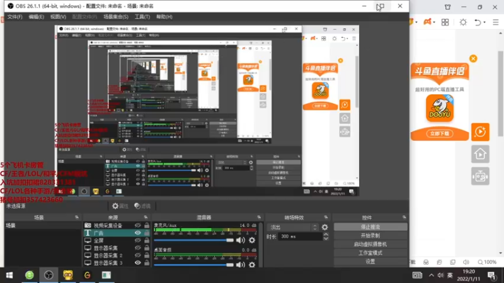The width and height of the screenshot is (504, 283).
Task: Open the yellow owl taskbar app
Action: tap(68, 275)
